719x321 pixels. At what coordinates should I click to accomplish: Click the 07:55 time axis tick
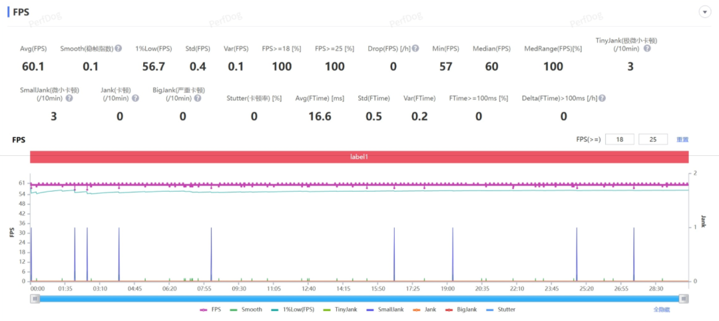click(x=204, y=289)
